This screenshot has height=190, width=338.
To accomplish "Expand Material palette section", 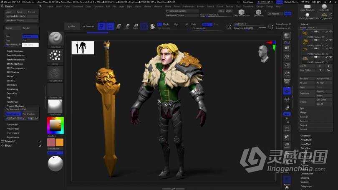I will click(x=10, y=142).
